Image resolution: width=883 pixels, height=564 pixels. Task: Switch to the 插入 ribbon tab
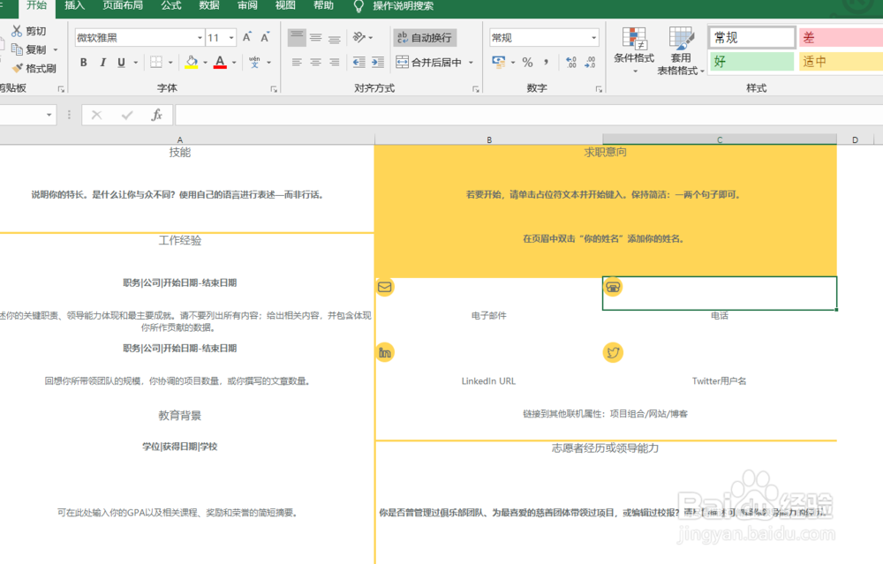(x=74, y=8)
